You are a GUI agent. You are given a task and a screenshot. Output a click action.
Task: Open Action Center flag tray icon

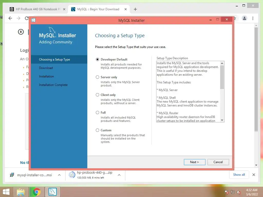(x=227, y=192)
